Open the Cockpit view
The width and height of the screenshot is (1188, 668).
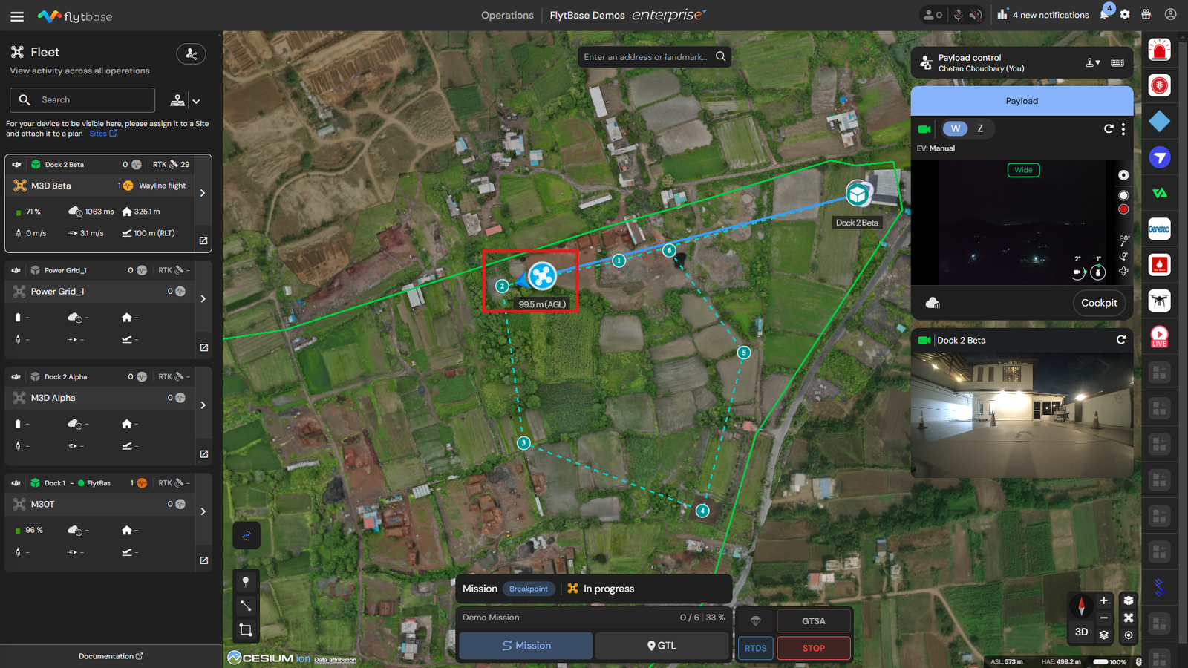click(1099, 303)
